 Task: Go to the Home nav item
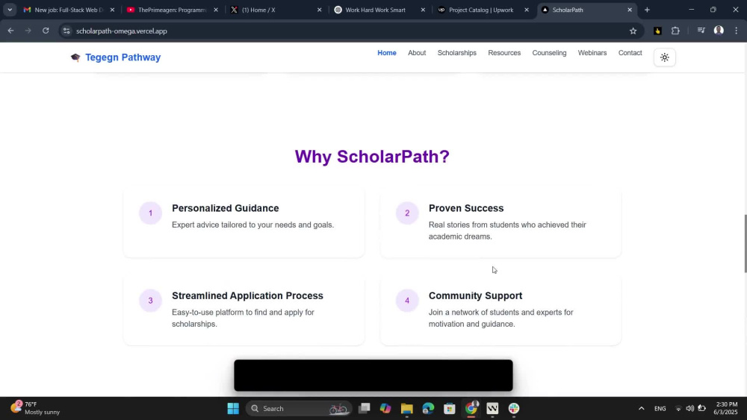coord(386,53)
